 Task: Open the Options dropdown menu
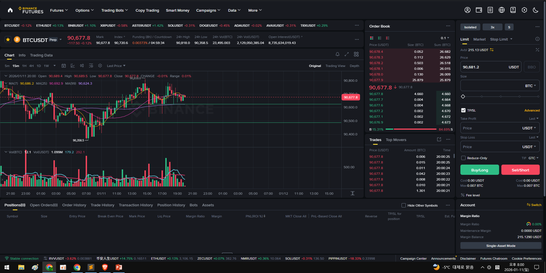(x=85, y=10)
